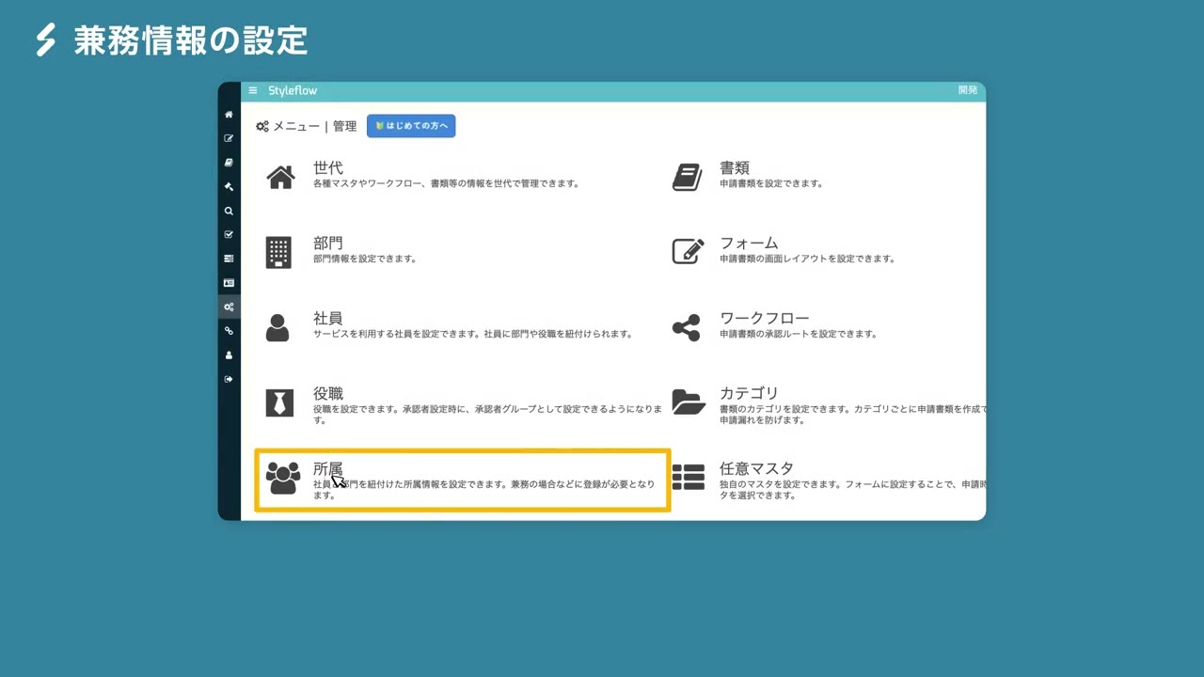1204x677 pixels.
Task: Click the home icon in the sidebar
Action: 229,115
